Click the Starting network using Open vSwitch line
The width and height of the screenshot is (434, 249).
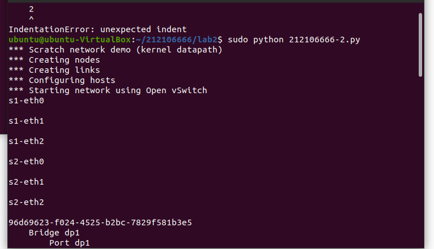[108, 90]
